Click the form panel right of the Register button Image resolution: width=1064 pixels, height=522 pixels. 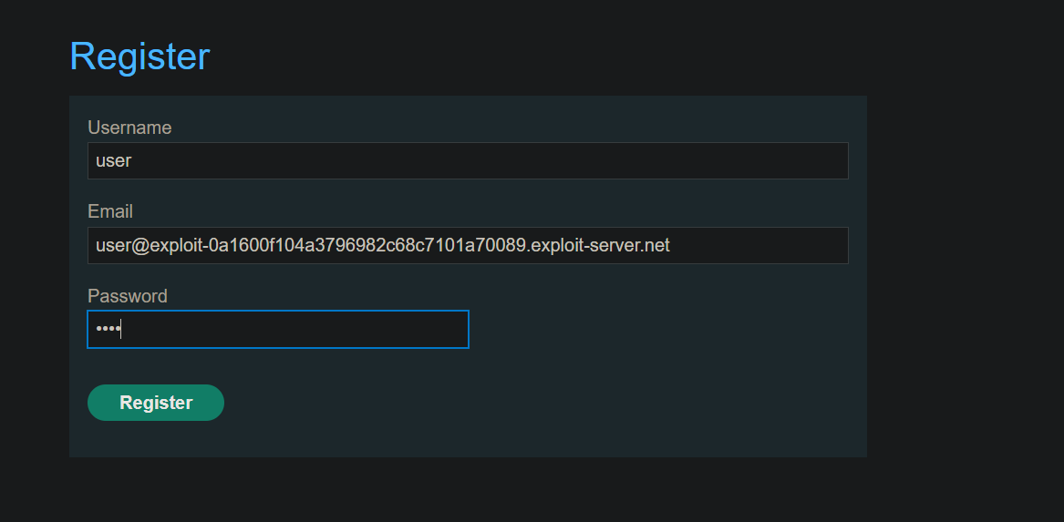547,403
